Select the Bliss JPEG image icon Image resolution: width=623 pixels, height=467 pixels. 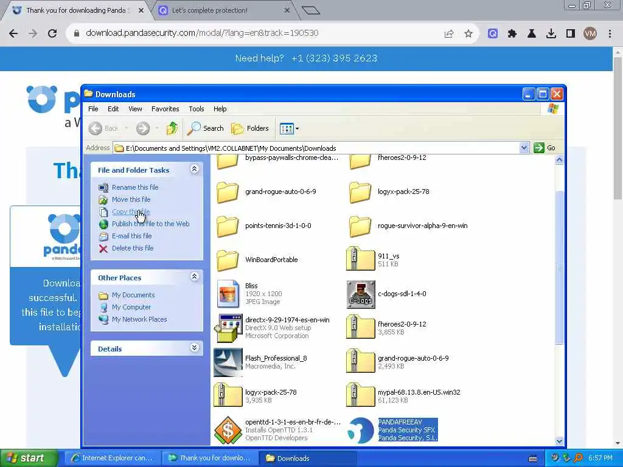coord(228,294)
